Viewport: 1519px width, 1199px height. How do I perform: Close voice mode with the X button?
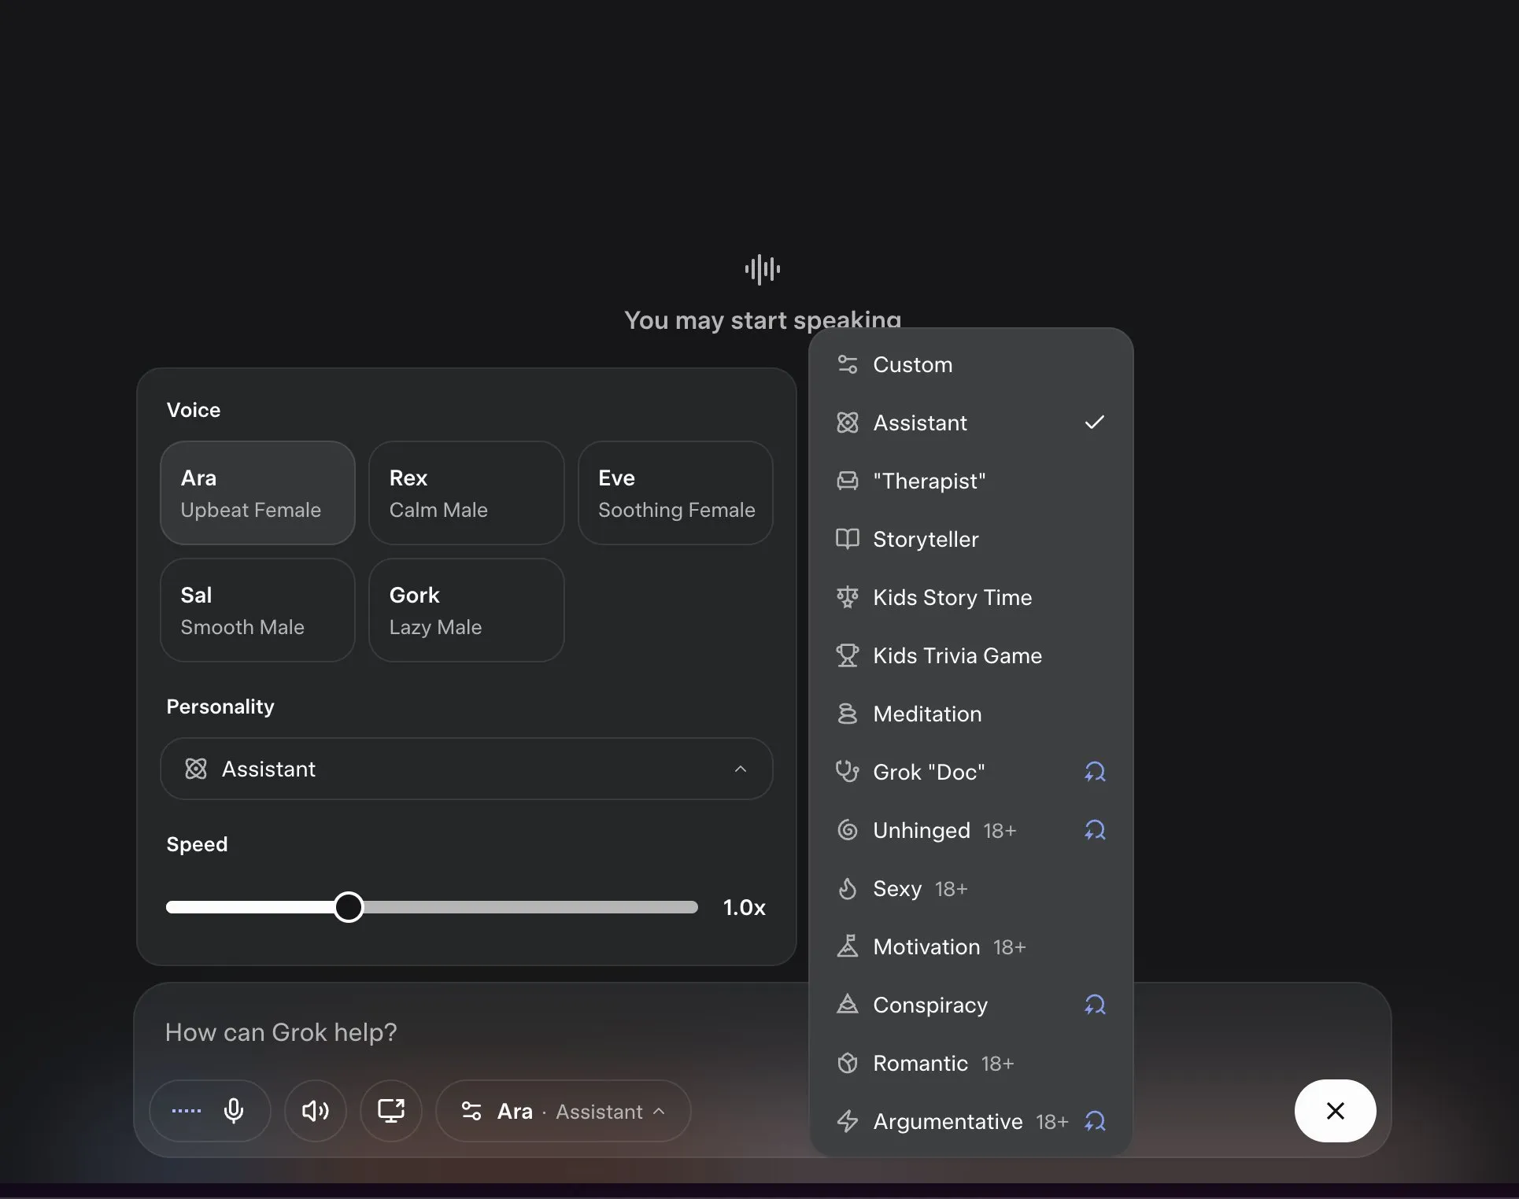(x=1335, y=1111)
